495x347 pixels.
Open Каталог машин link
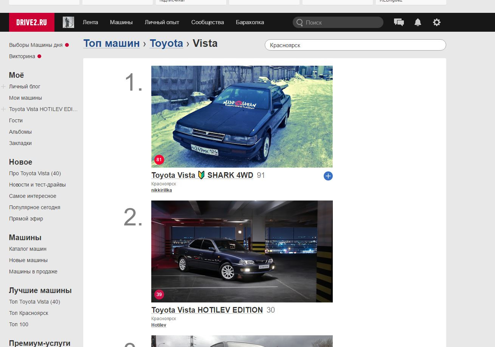[28, 249]
